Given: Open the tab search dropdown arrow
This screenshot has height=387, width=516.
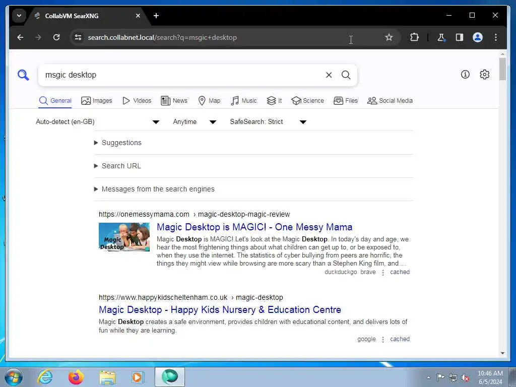Looking at the screenshot, I should [19, 16].
